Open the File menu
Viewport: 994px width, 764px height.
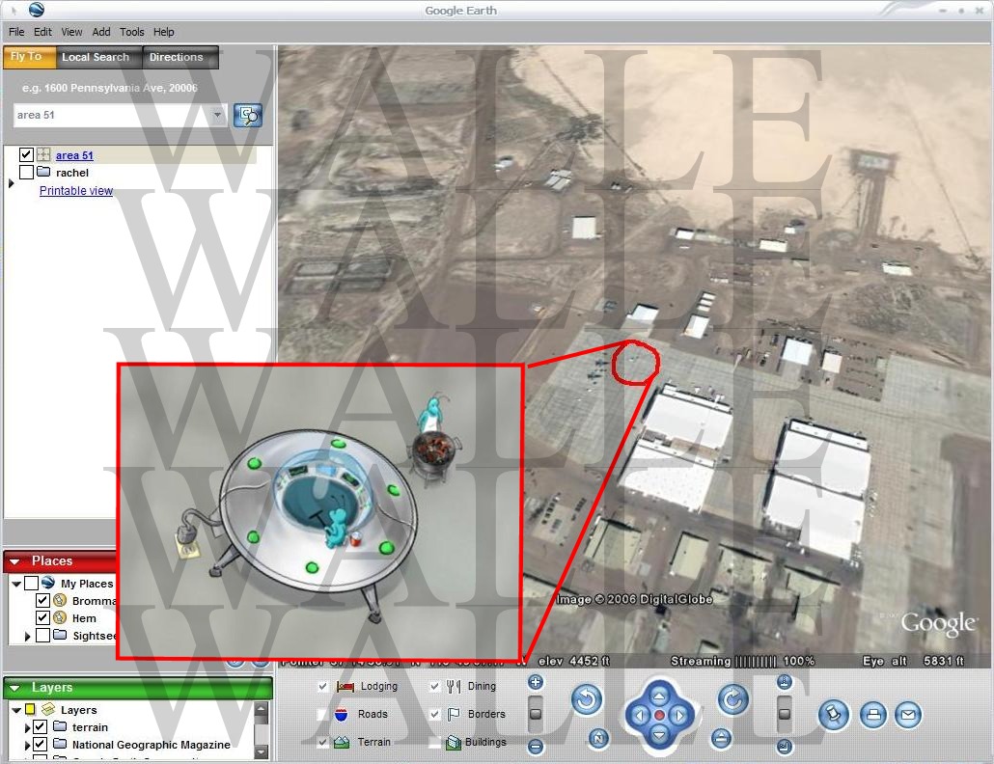pyautogui.click(x=16, y=32)
